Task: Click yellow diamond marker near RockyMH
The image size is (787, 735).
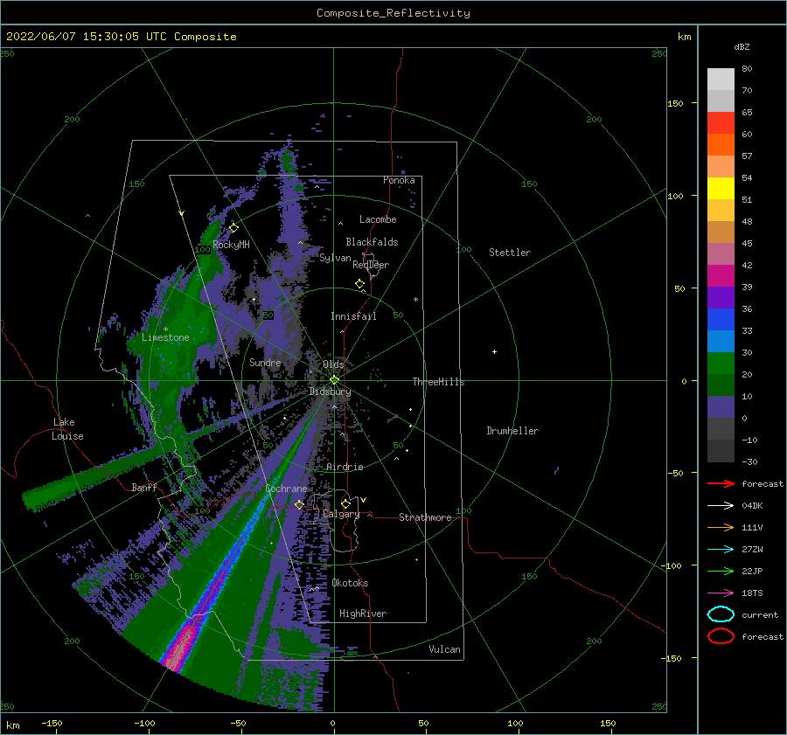Action: tap(233, 228)
